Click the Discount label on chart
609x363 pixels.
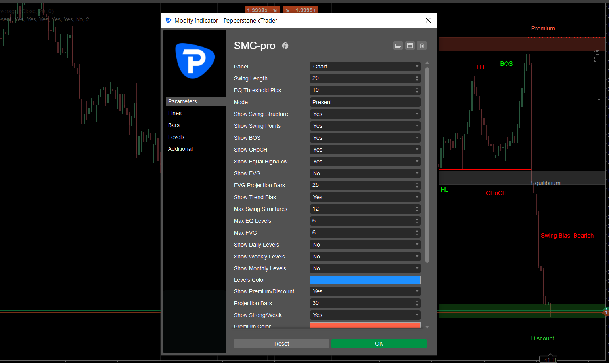pyautogui.click(x=542, y=338)
